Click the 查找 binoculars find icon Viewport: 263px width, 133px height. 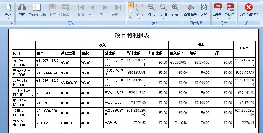(x=22, y=10)
